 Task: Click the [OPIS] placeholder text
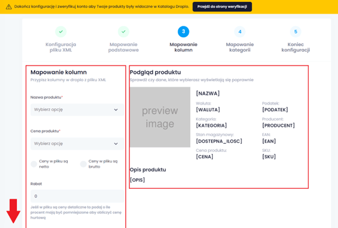pyautogui.click(x=137, y=179)
